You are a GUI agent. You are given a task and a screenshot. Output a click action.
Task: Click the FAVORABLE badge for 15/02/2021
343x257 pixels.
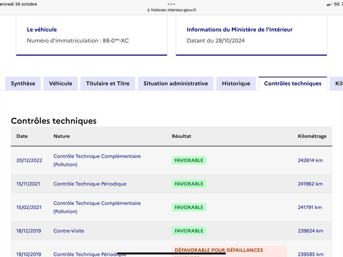coord(189,207)
